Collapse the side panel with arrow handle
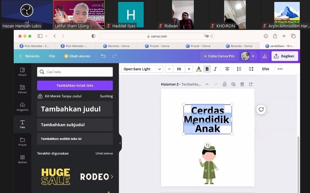 click(x=120, y=143)
